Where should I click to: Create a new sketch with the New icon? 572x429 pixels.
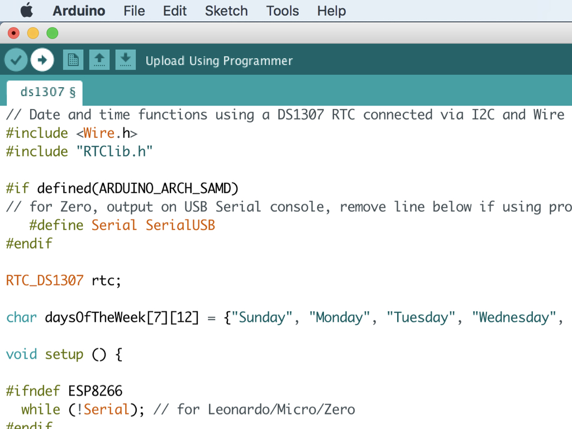[73, 60]
